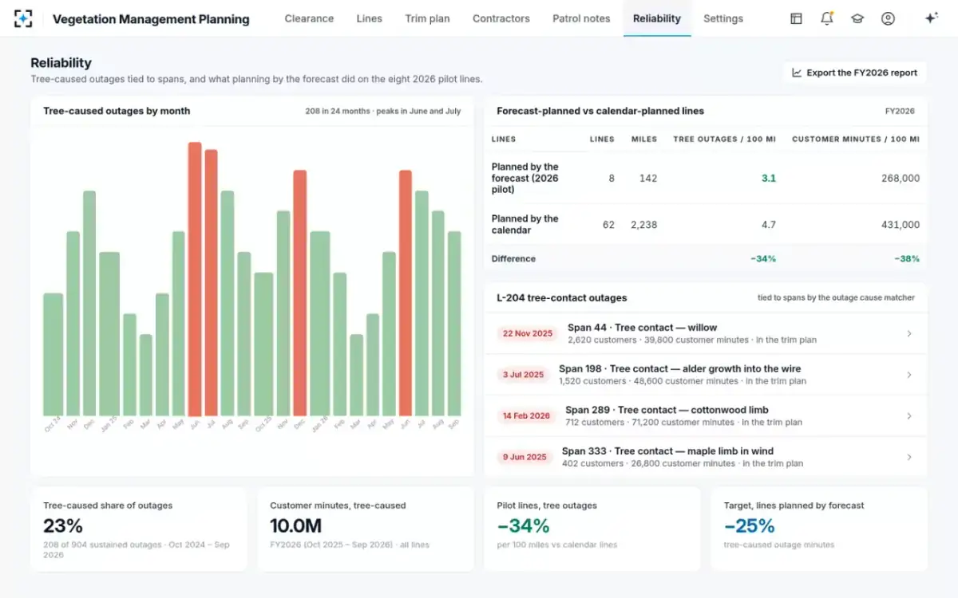Click the 23% tree-caused share figure
The image size is (958, 598).
63,525
